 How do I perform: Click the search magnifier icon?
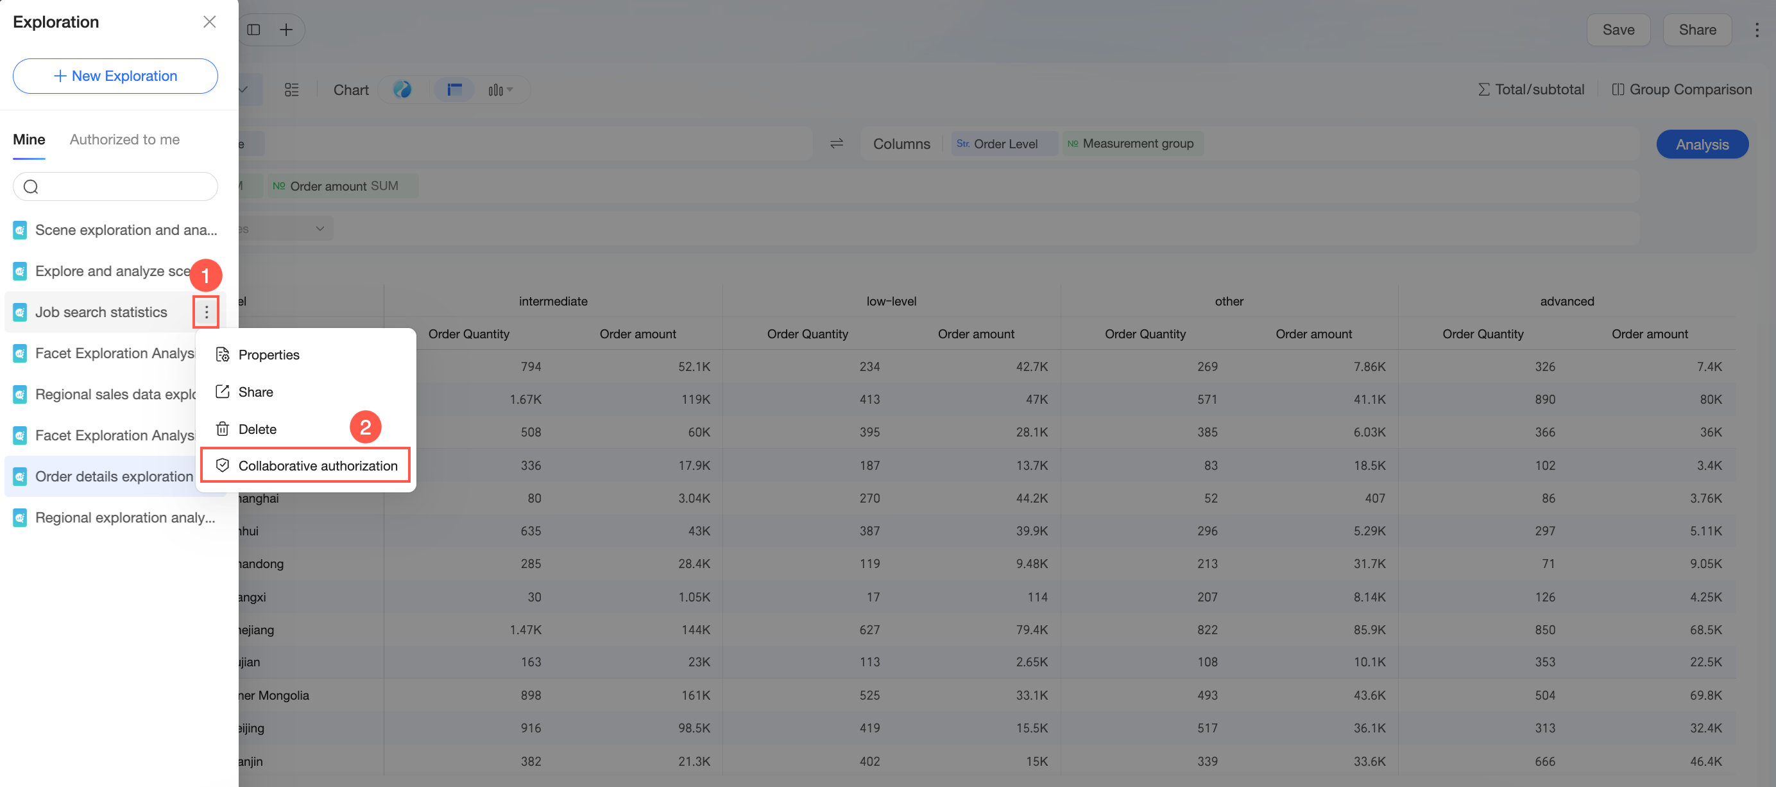pos(31,186)
